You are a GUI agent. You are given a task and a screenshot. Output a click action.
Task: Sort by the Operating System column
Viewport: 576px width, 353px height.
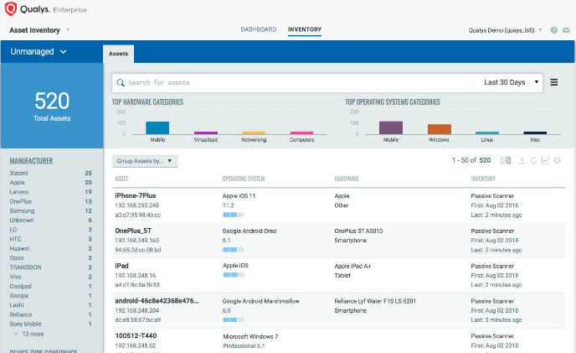coord(244,179)
